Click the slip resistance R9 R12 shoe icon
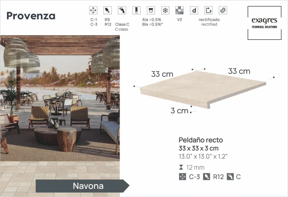The image size is (288, 197). [108, 10]
